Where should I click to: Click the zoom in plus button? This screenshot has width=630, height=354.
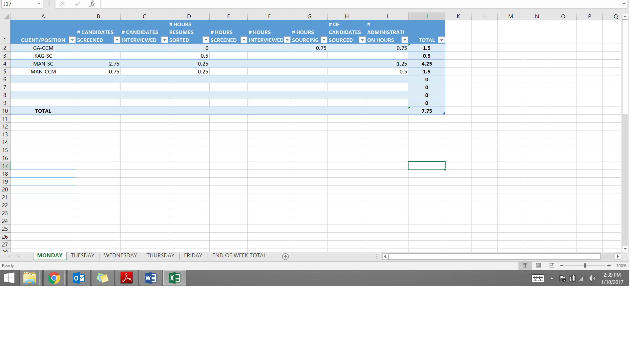609,265
